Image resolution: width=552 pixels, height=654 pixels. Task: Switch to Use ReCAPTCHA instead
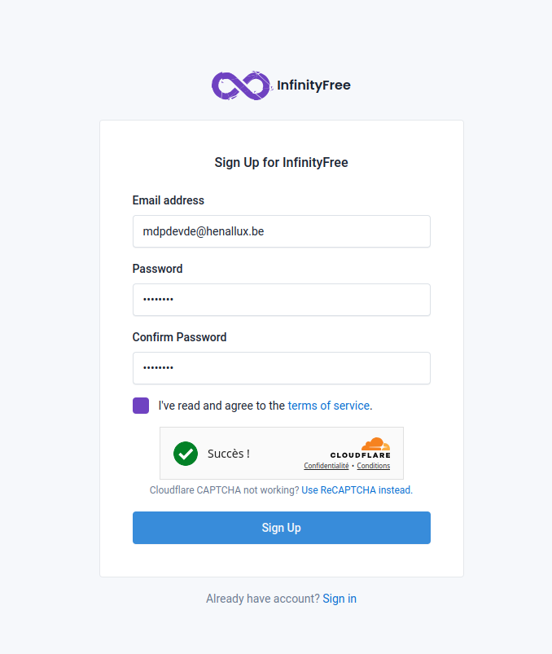coord(356,490)
